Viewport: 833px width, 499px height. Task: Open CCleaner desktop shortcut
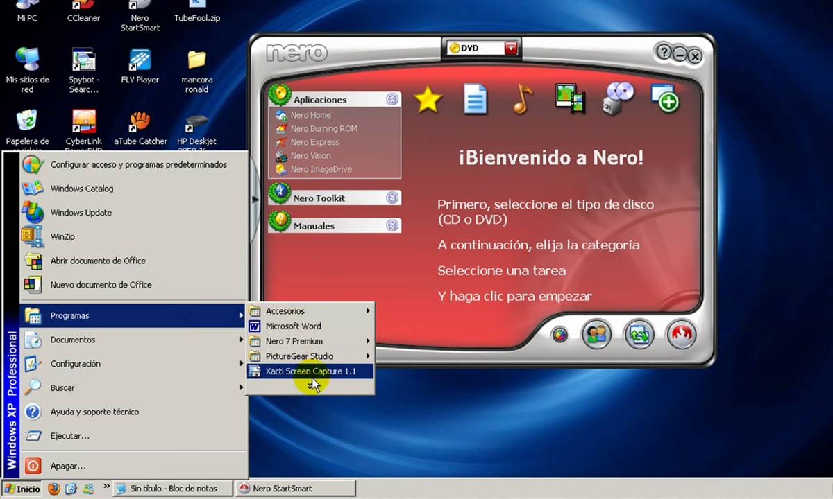[83, 12]
